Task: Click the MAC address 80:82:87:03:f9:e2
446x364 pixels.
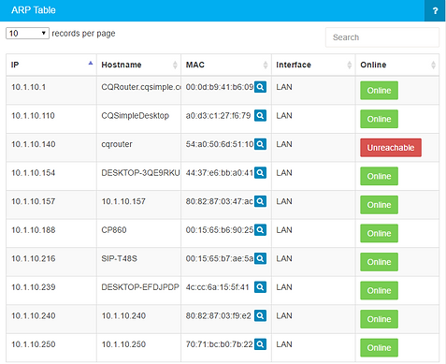Action: point(218,315)
